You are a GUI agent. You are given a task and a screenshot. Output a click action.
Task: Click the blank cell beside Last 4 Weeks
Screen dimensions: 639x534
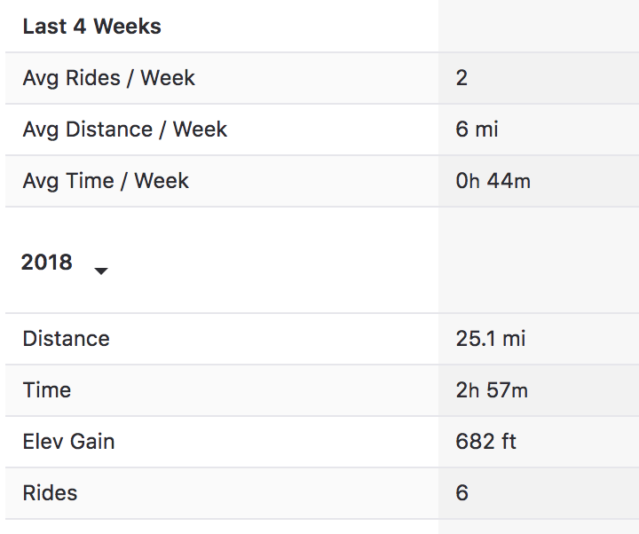coord(538,27)
